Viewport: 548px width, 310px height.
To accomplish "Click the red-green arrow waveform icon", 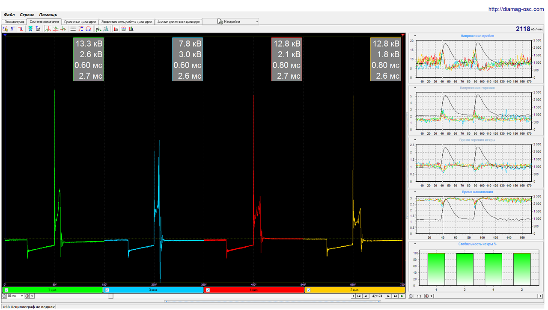I will 63,29.
